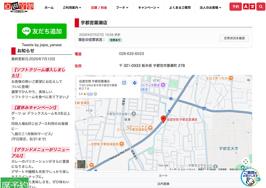
Task: Open the search magnifier icon
Action: 261,7
